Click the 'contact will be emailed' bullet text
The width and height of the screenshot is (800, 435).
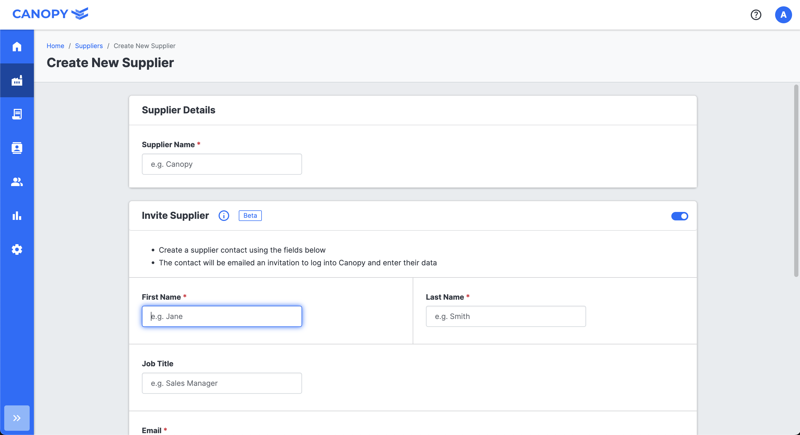pyautogui.click(x=298, y=263)
